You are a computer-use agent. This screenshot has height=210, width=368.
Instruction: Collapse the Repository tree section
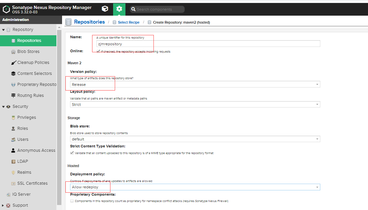[3, 30]
